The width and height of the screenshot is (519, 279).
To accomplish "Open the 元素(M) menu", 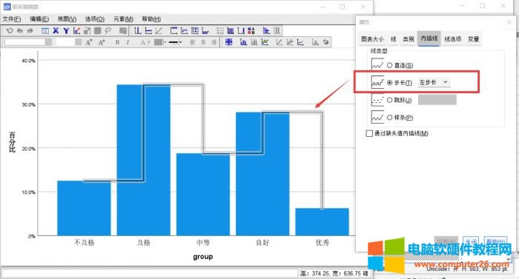I will click(x=123, y=19).
